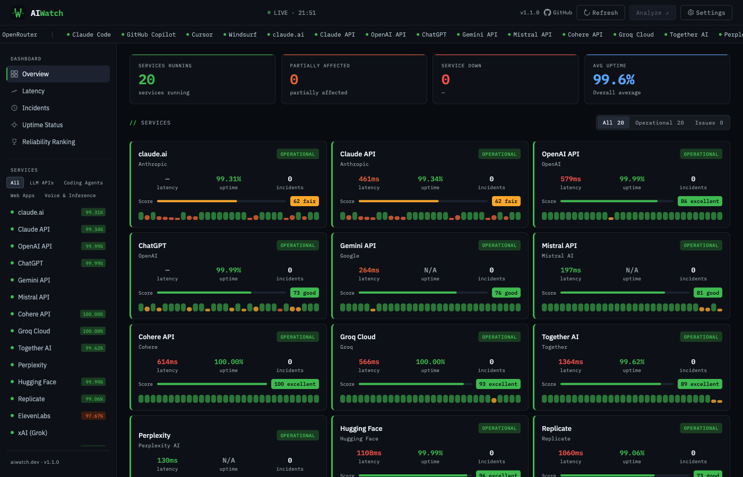Show only Operational 20 services
This screenshot has width=743, height=477.
pos(659,122)
